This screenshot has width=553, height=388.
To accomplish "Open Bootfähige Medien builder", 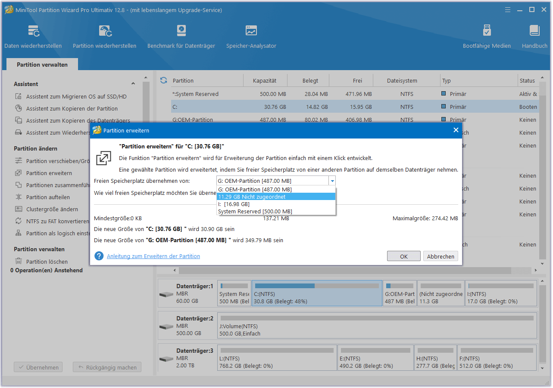I will click(487, 37).
